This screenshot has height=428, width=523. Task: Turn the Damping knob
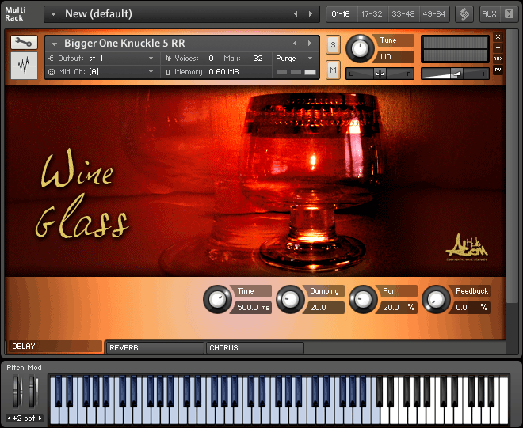click(290, 299)
